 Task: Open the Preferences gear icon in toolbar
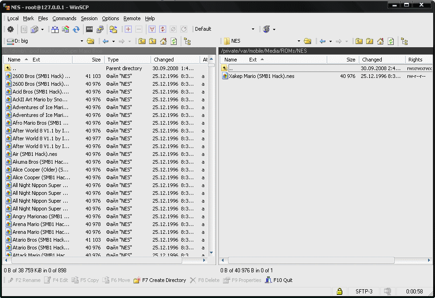click(10, 29)
